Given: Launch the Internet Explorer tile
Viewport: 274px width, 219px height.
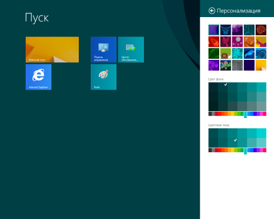Looking at the screenshot, I should [38, 77].
